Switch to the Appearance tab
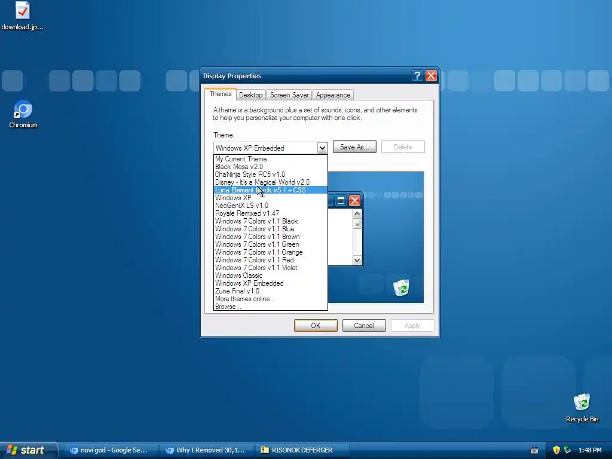Image resolution: width=612 pixels, height=459 pixels. tap(333, 95)
